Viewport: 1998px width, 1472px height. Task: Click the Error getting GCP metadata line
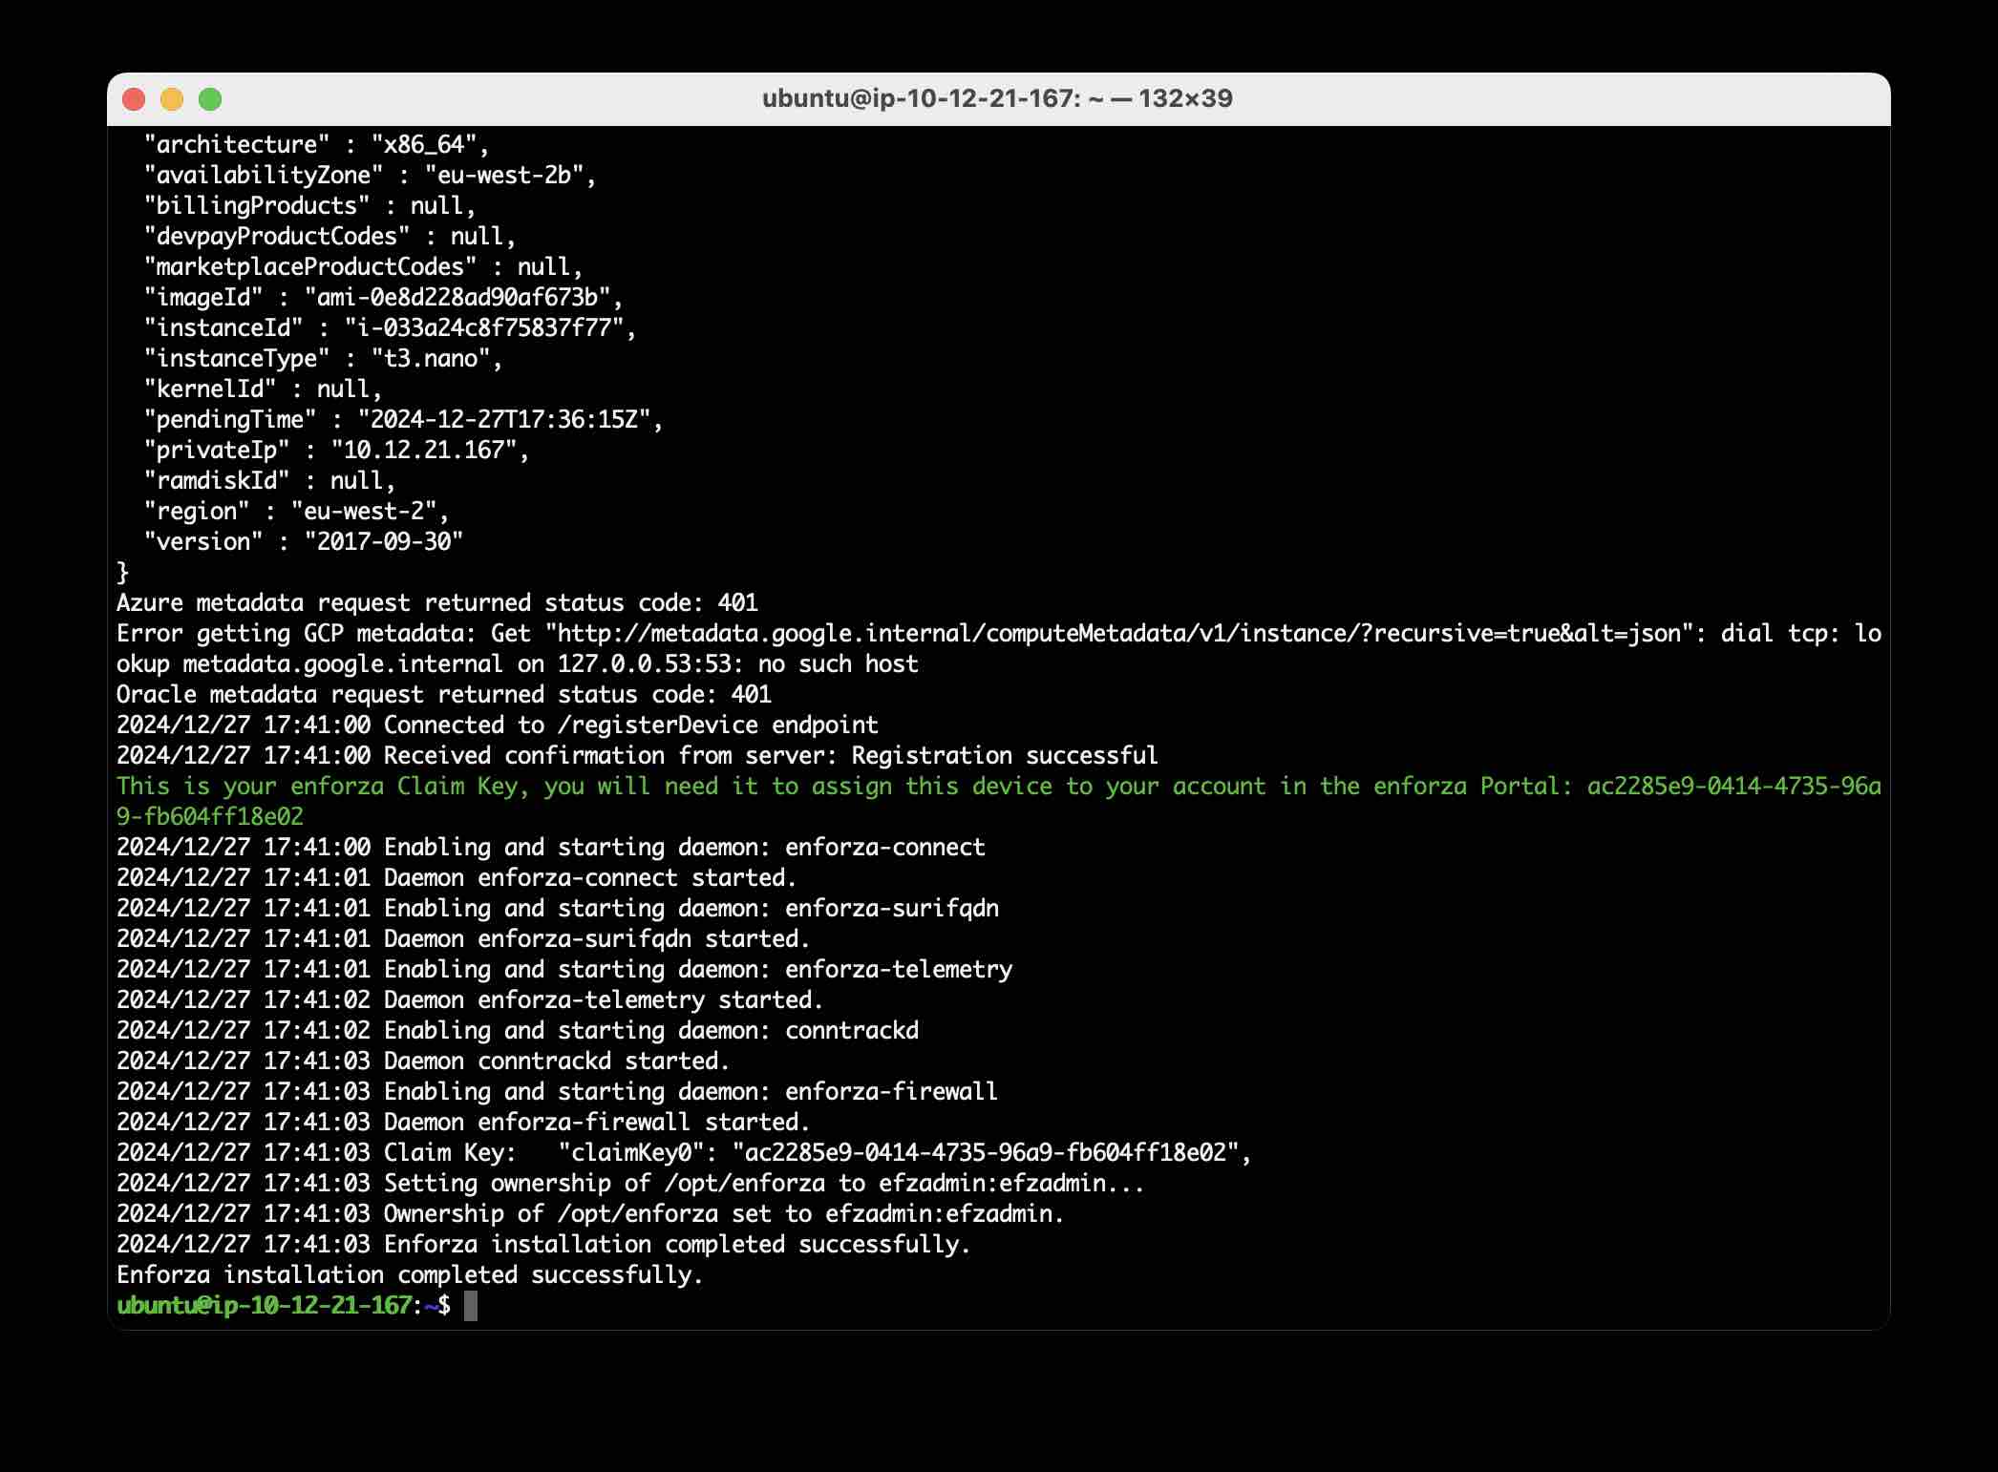999,633
